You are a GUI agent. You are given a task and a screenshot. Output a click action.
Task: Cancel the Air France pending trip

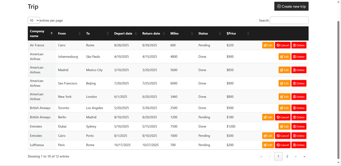tap(282, 45)
